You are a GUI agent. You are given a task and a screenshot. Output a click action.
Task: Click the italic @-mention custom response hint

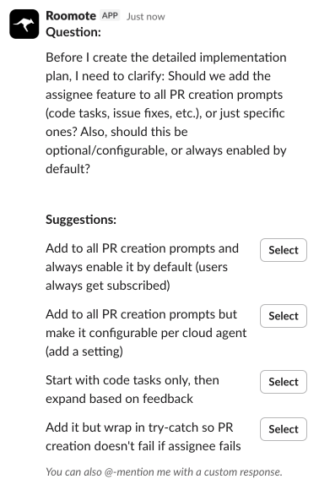click(164, 471)
